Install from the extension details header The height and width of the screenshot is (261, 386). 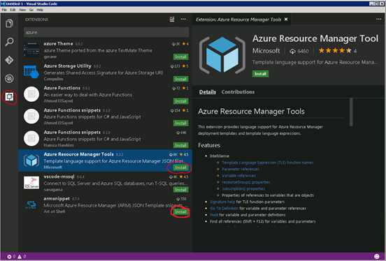point(260,74)
